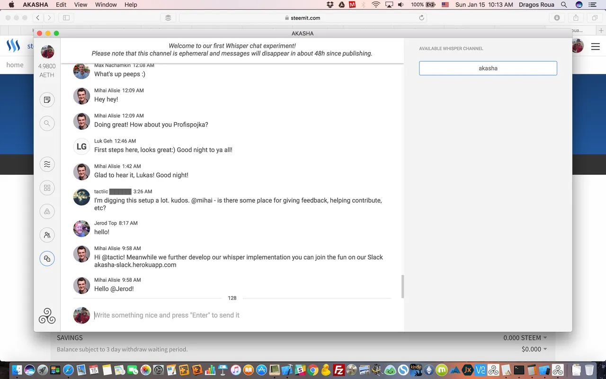Open tactiic's avatar picture
606x379 pixels.
click(81, 197)
